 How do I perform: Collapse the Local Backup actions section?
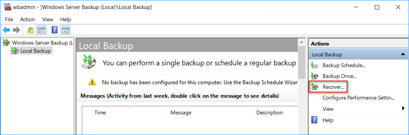click(403, 54)
